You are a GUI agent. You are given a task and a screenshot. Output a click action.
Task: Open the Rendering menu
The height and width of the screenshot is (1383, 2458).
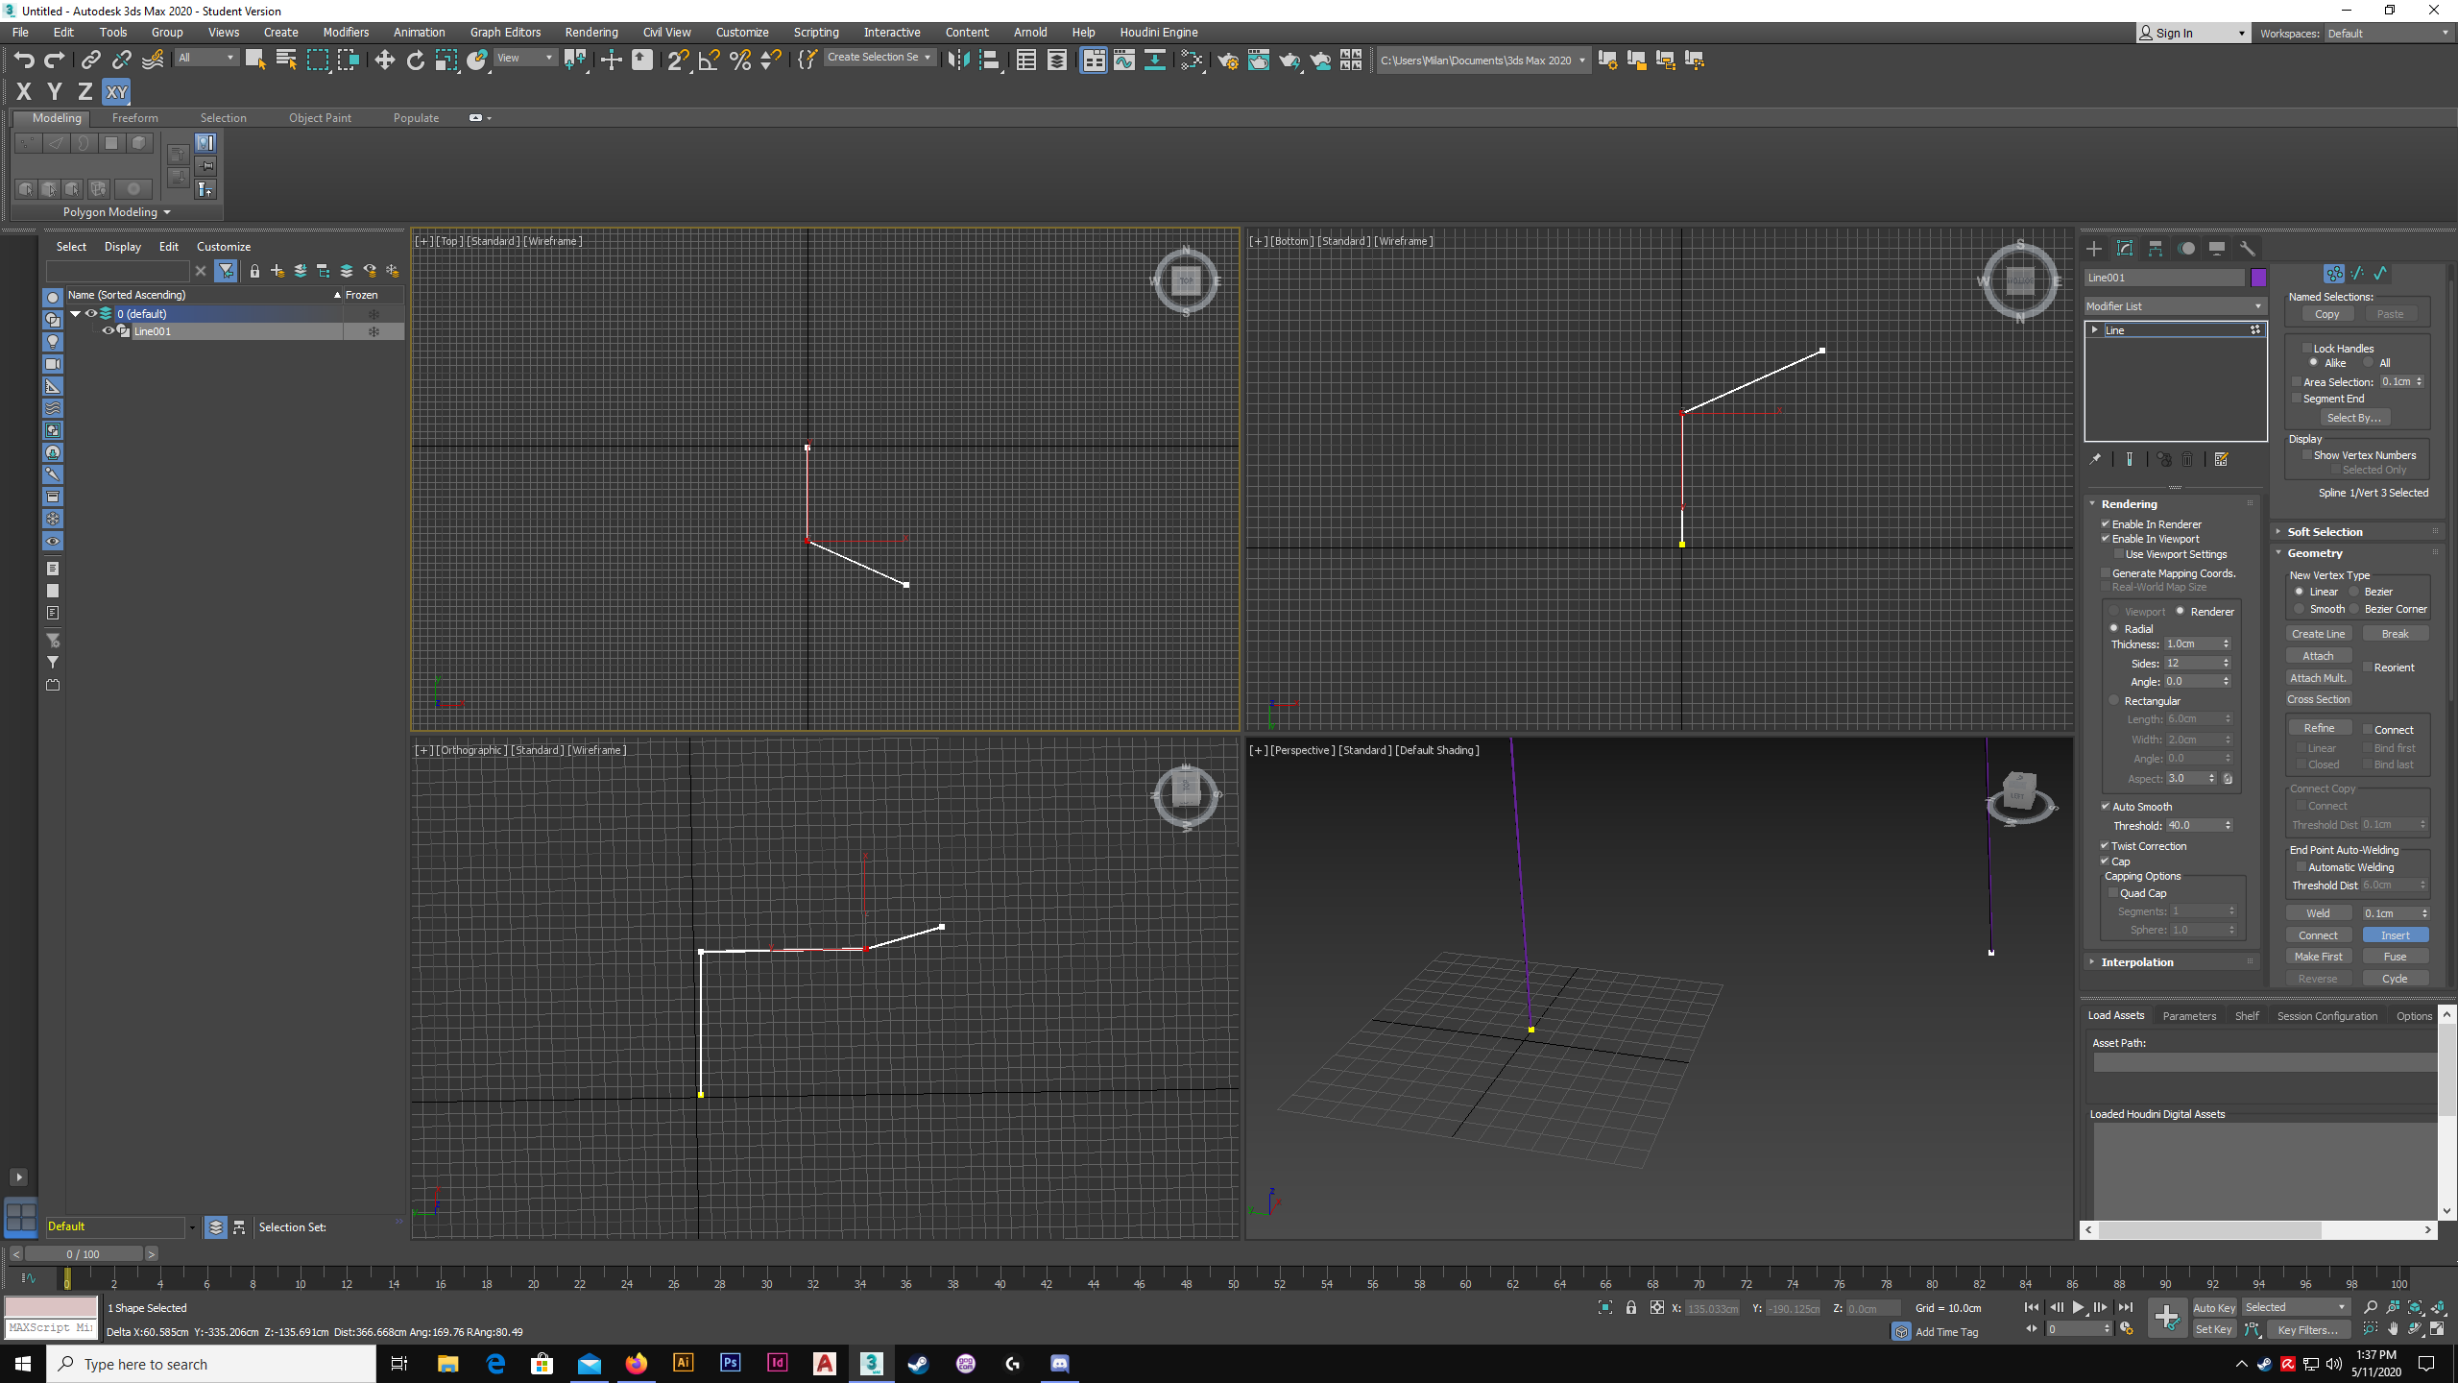(591, 32)
